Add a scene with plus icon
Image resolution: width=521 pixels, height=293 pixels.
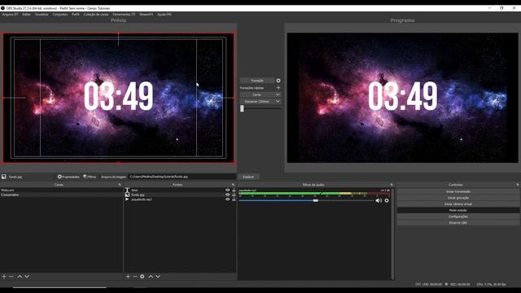tap(4, 277)
